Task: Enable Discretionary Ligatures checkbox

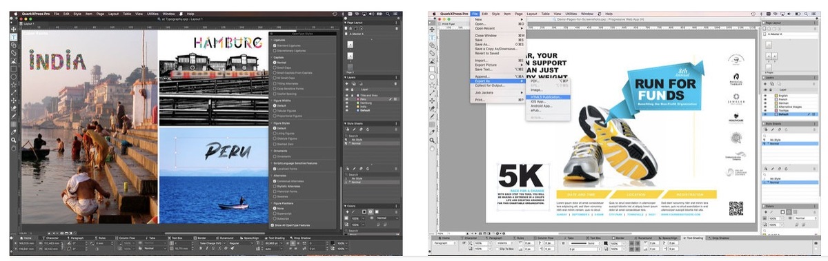Action: [x=275, y=51]
